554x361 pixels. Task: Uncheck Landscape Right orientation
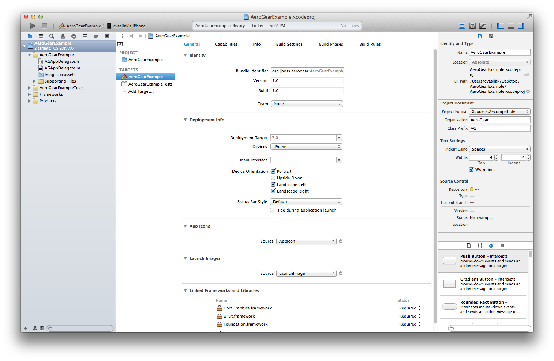273,191
